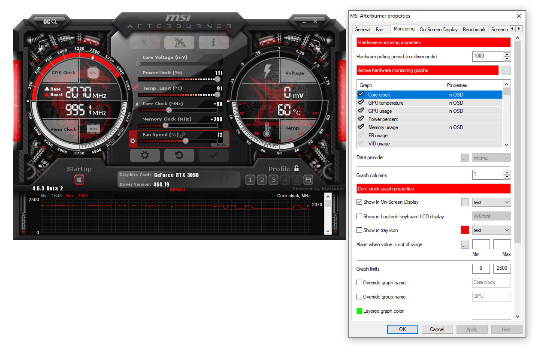Image resolution: width=535 pixels, height=347 pixels.
Task: Open the green Layered graph color swatch
Action: pyautogui.click(x=360, y=311)
